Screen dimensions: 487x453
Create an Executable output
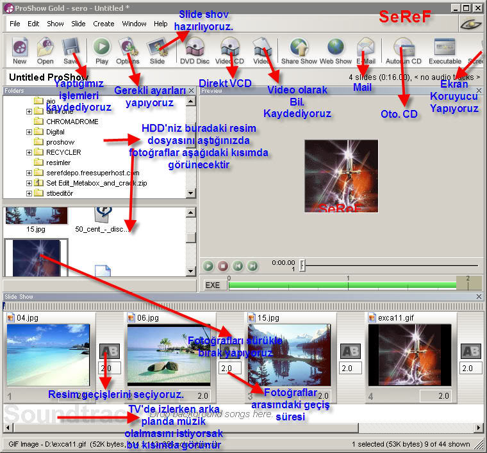coord(445,51)
